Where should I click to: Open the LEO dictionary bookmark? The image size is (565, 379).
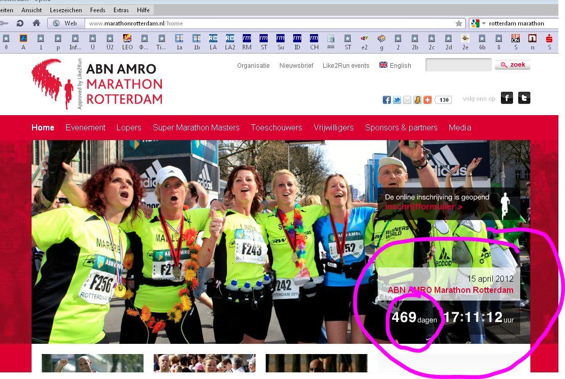click(127, 42)
